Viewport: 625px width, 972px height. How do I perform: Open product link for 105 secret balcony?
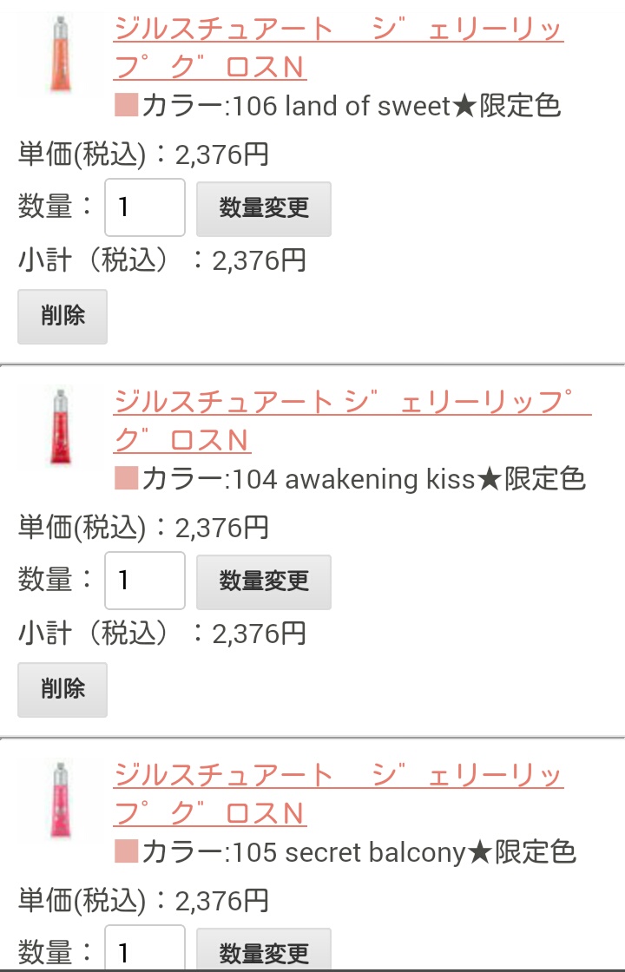pyautogui.click(x=338, y=794)
